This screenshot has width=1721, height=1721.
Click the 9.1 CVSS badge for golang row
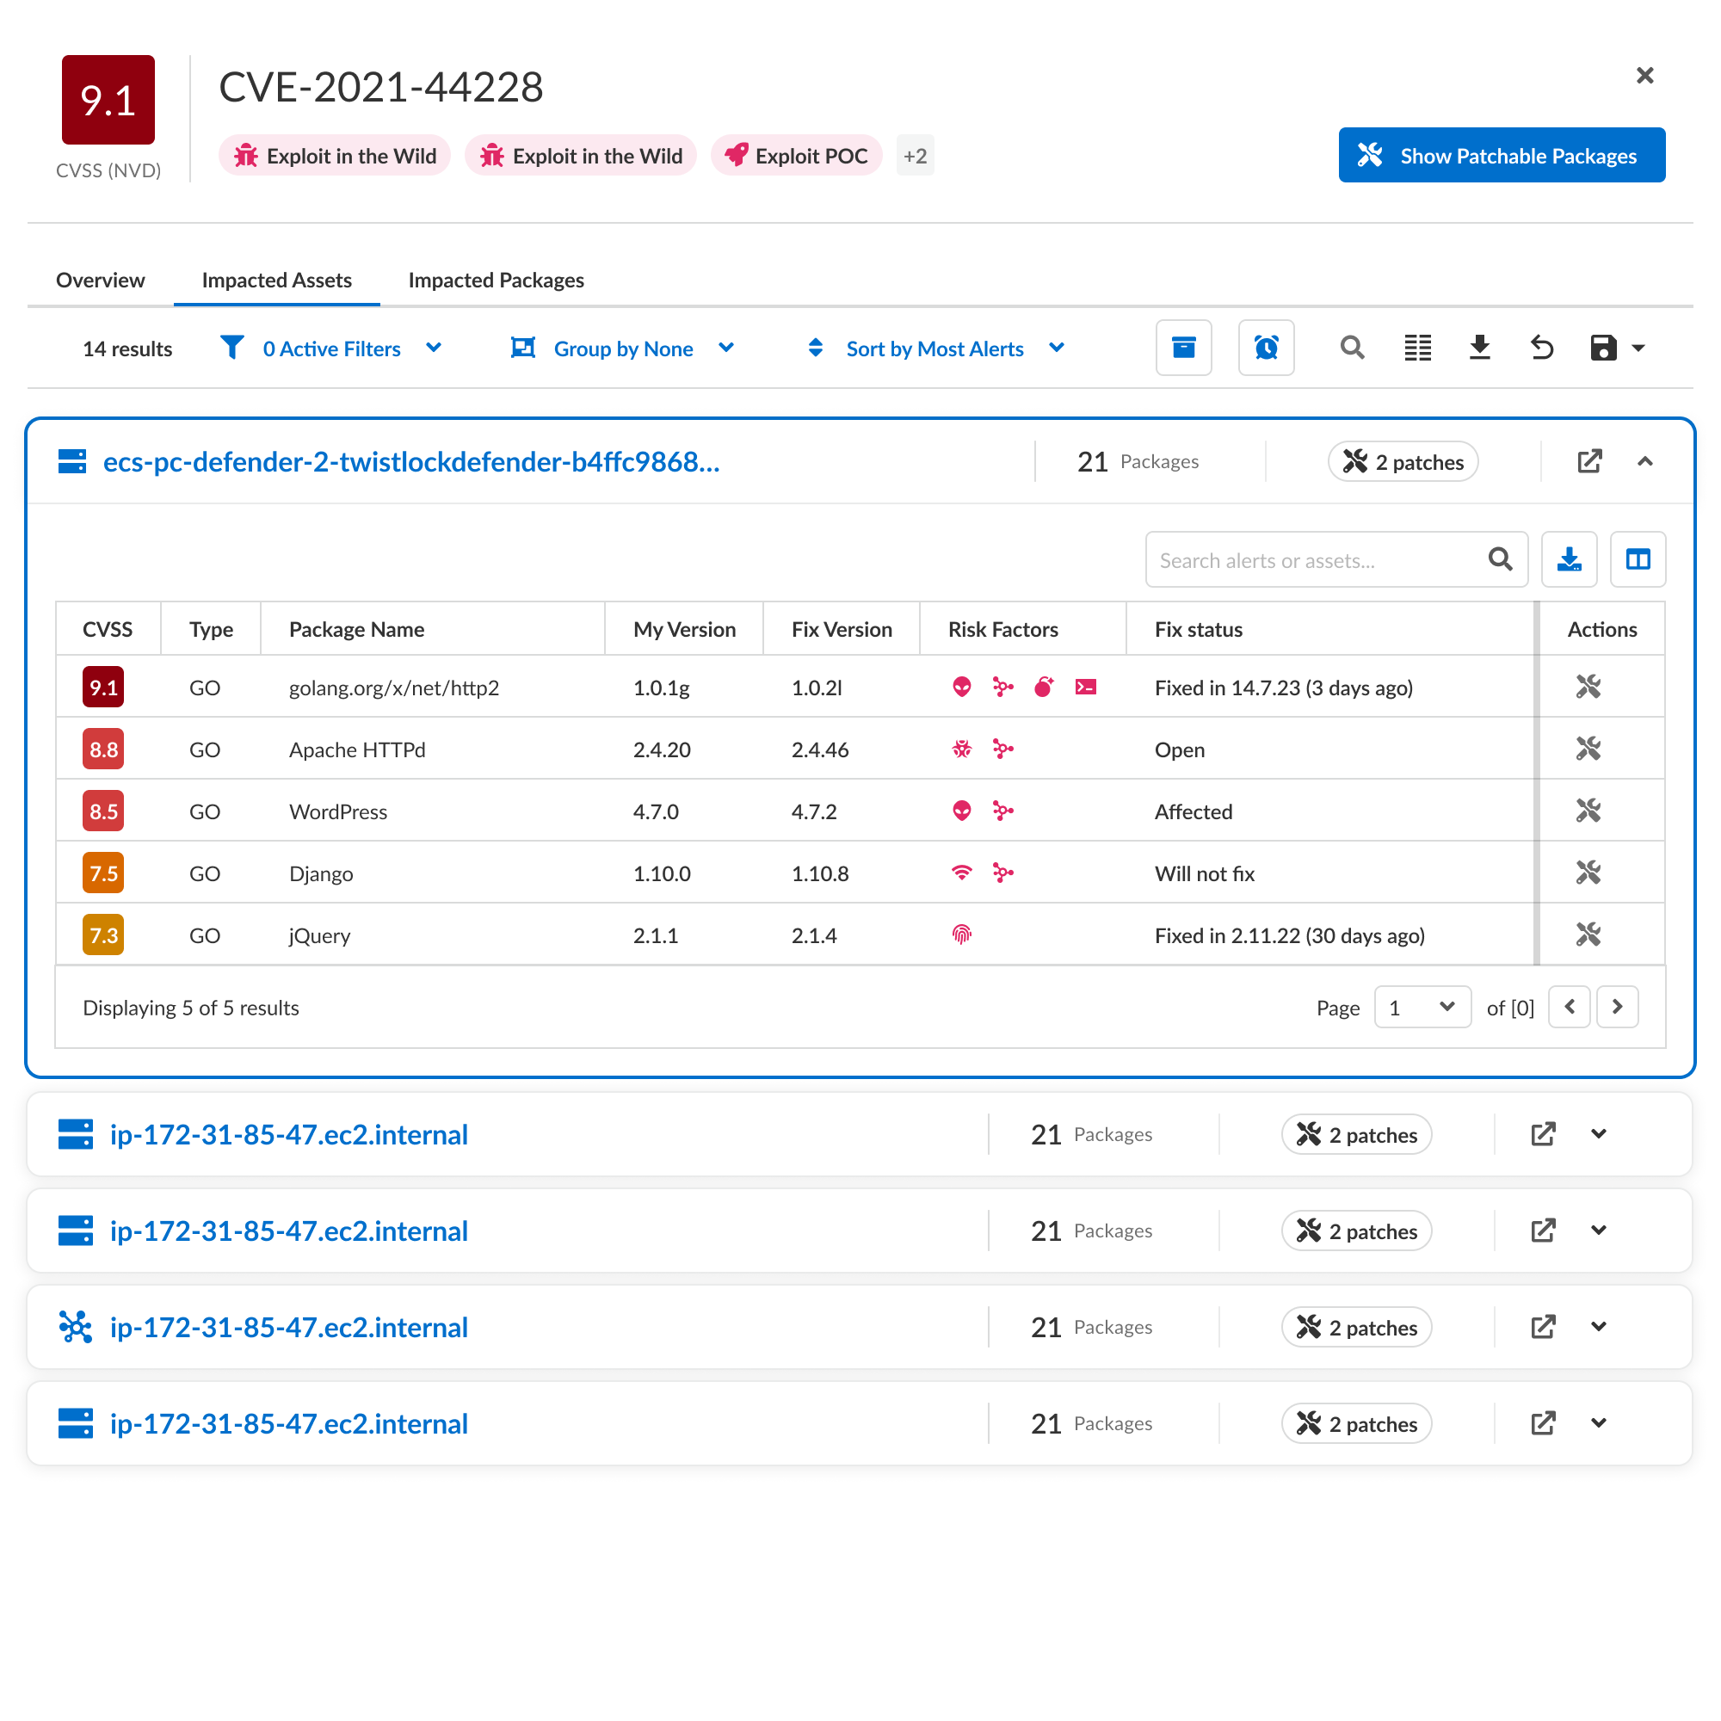pos(103,687)
